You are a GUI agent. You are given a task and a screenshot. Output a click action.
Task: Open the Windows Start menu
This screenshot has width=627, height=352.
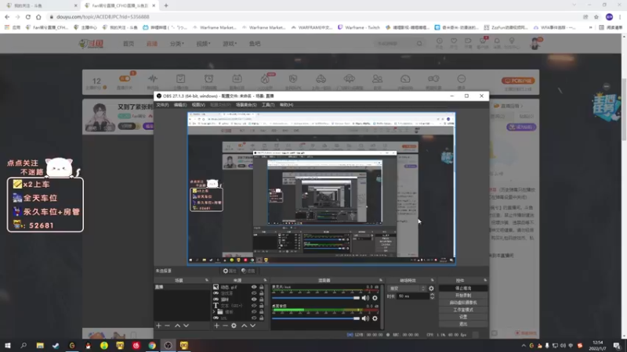(8, 345)
